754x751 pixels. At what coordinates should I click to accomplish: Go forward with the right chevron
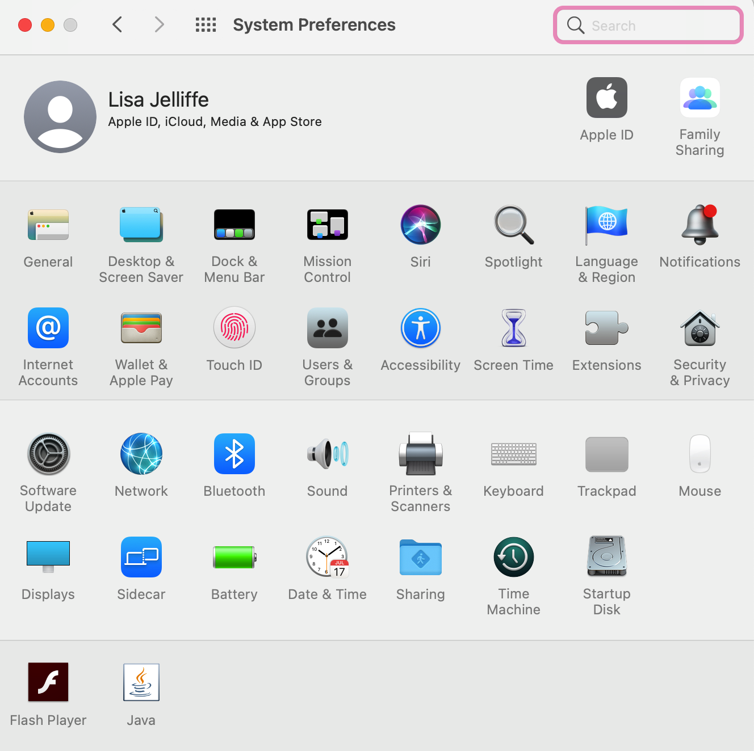click(159, 24)
